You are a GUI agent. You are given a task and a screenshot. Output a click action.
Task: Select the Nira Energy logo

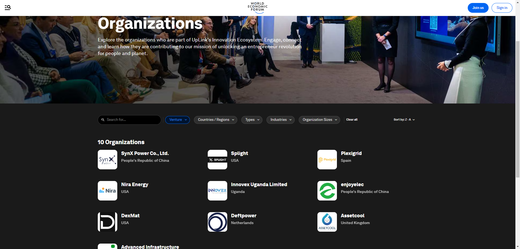(108, 191)
